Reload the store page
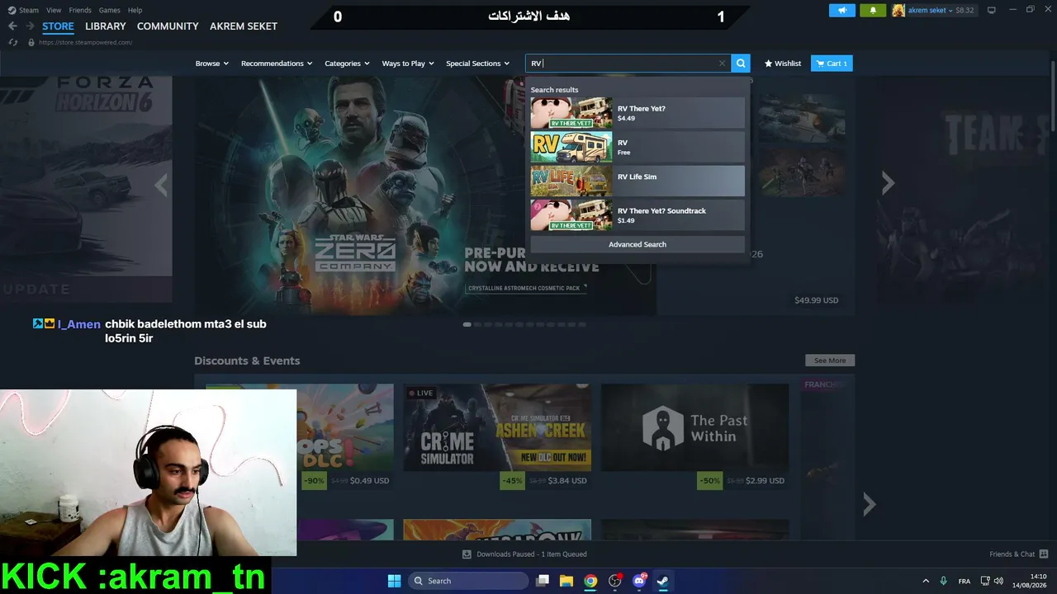The width and height of the screenshot is (1057, 594). pyautogui.click(x=12, y=42)
